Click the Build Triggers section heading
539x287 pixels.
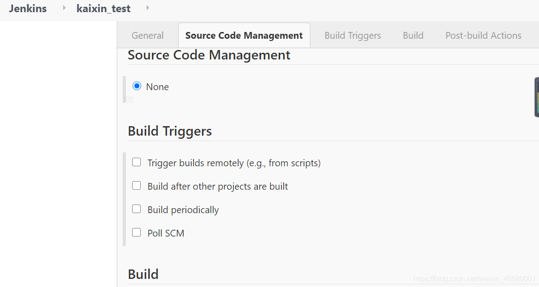[170, 131]
